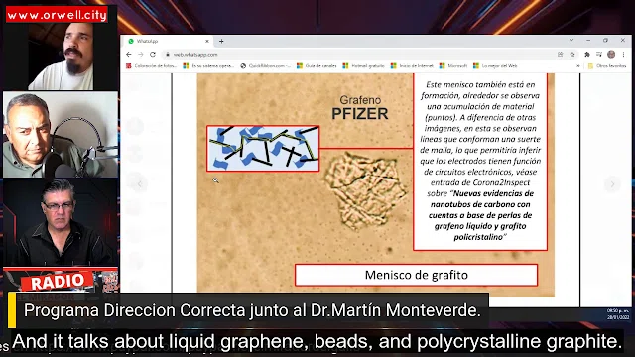
Task: Click the system clock in taskbar
Action: (x=618, y=314)
